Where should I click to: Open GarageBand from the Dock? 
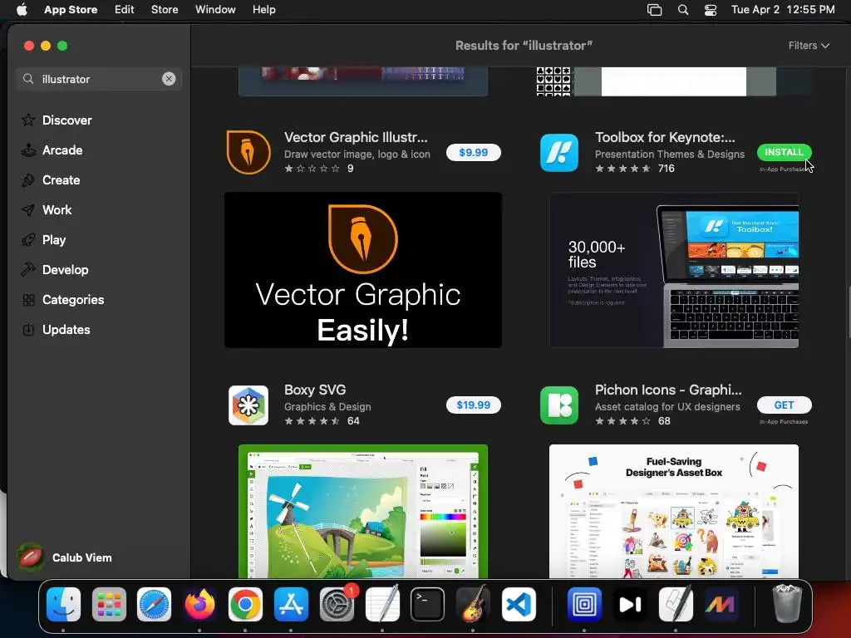click(473, 604)
